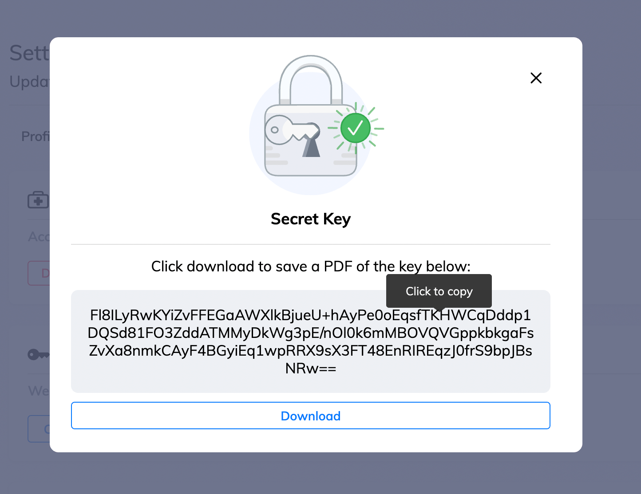Click the Secret Key dialog title
The height and width of the screenshot is (494, 641).
[310, 219]
